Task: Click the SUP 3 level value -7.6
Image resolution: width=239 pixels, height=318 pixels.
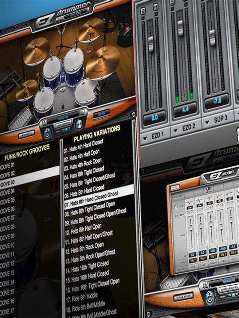Action: [x=217, y=101]
